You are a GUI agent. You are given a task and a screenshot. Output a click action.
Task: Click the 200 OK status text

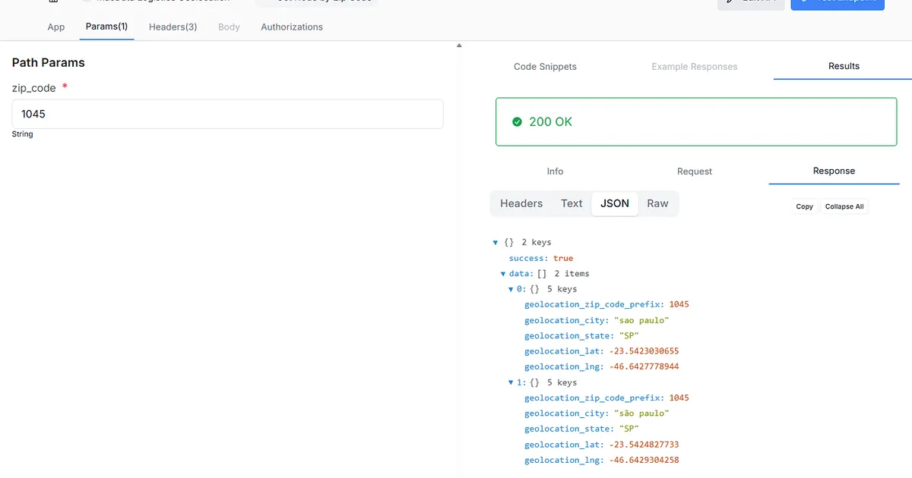tap(550, 121)
